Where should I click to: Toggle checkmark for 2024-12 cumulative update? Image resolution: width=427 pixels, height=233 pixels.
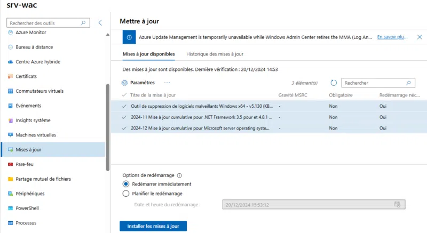click(x=124, y=128)
